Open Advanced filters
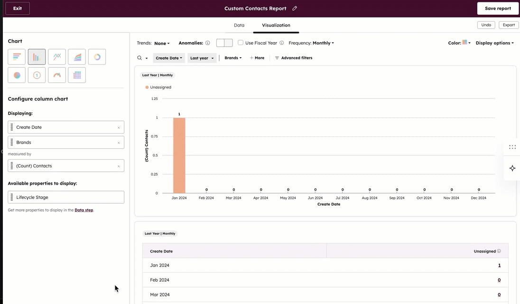 click(x=297, y=58)
